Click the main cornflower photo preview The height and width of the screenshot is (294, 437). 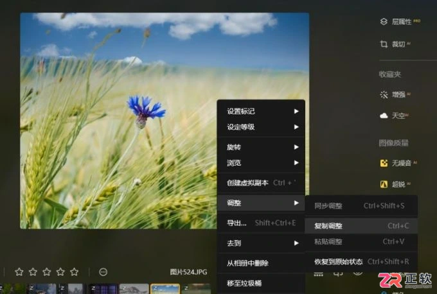(x=165, y=121)
